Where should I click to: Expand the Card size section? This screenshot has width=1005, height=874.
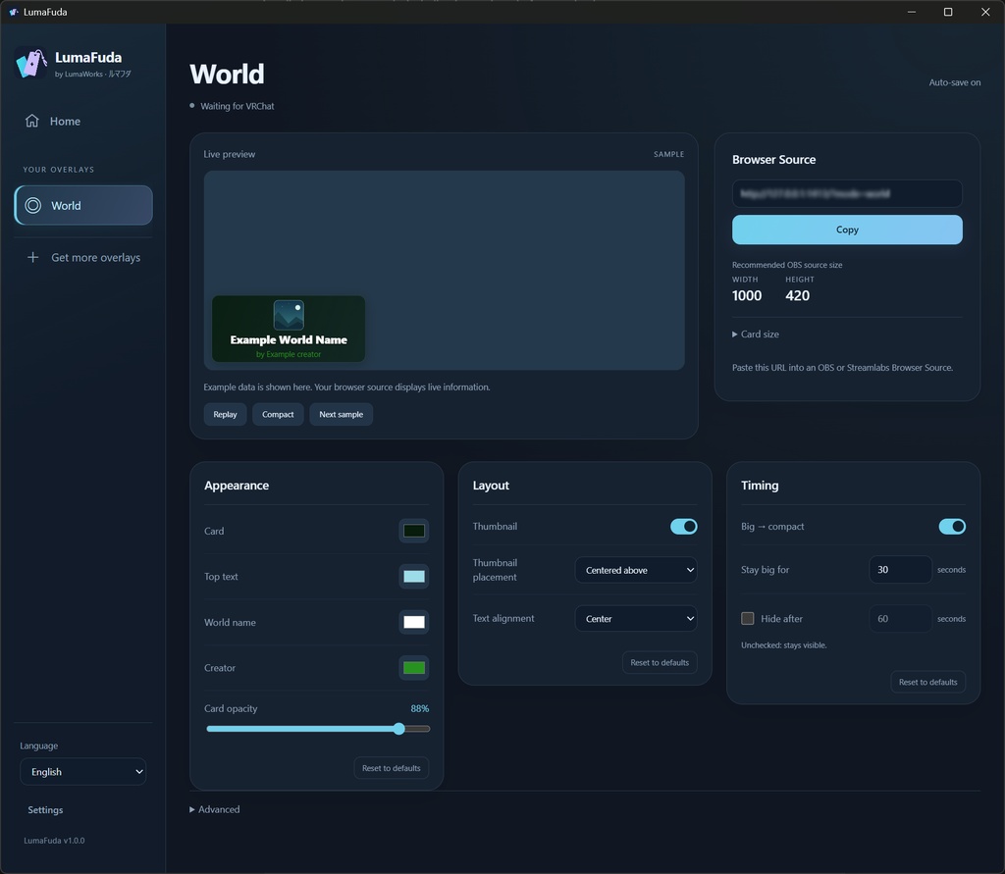click(x=756, y=334)
